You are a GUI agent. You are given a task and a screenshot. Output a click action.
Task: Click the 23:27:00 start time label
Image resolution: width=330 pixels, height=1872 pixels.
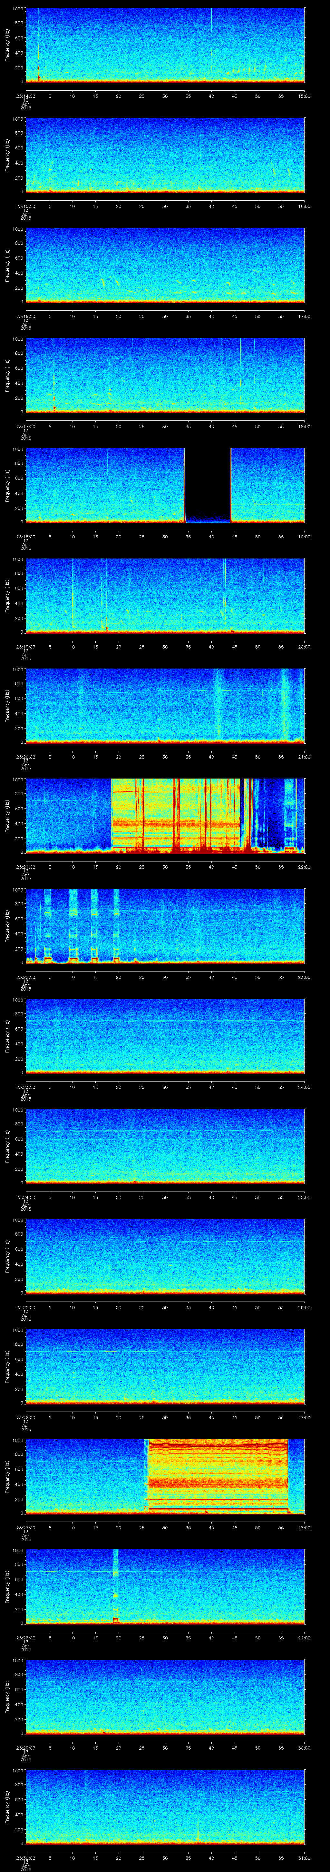(25, 1527)
